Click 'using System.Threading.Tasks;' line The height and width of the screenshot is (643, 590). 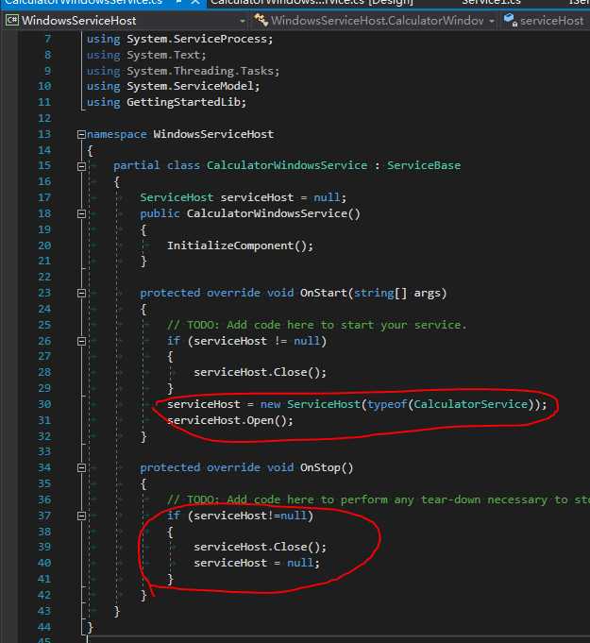[x=183, y=71]
